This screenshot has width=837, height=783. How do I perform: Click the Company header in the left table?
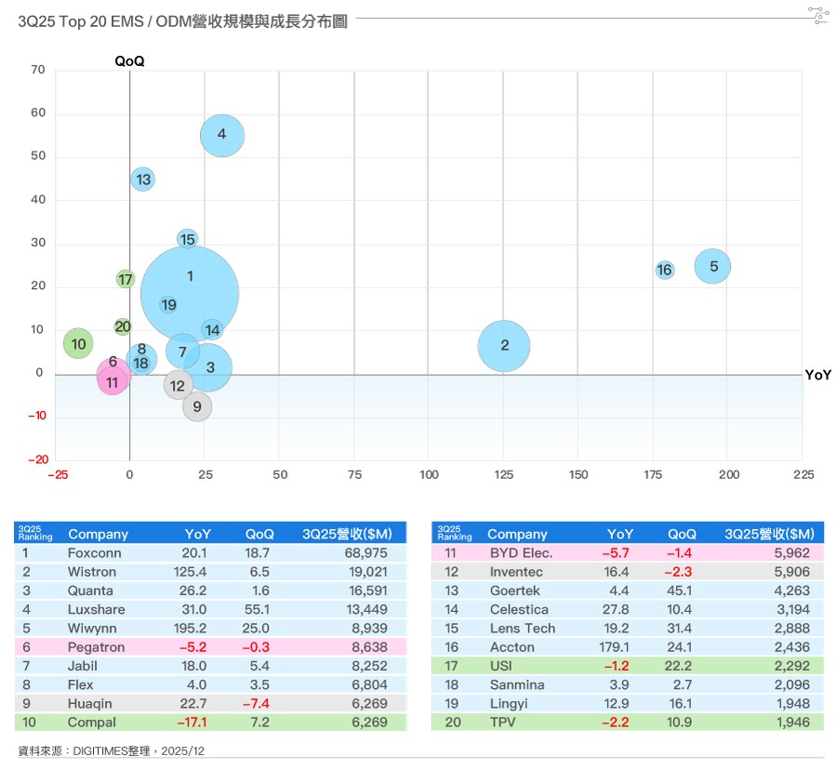click(98, 535)
